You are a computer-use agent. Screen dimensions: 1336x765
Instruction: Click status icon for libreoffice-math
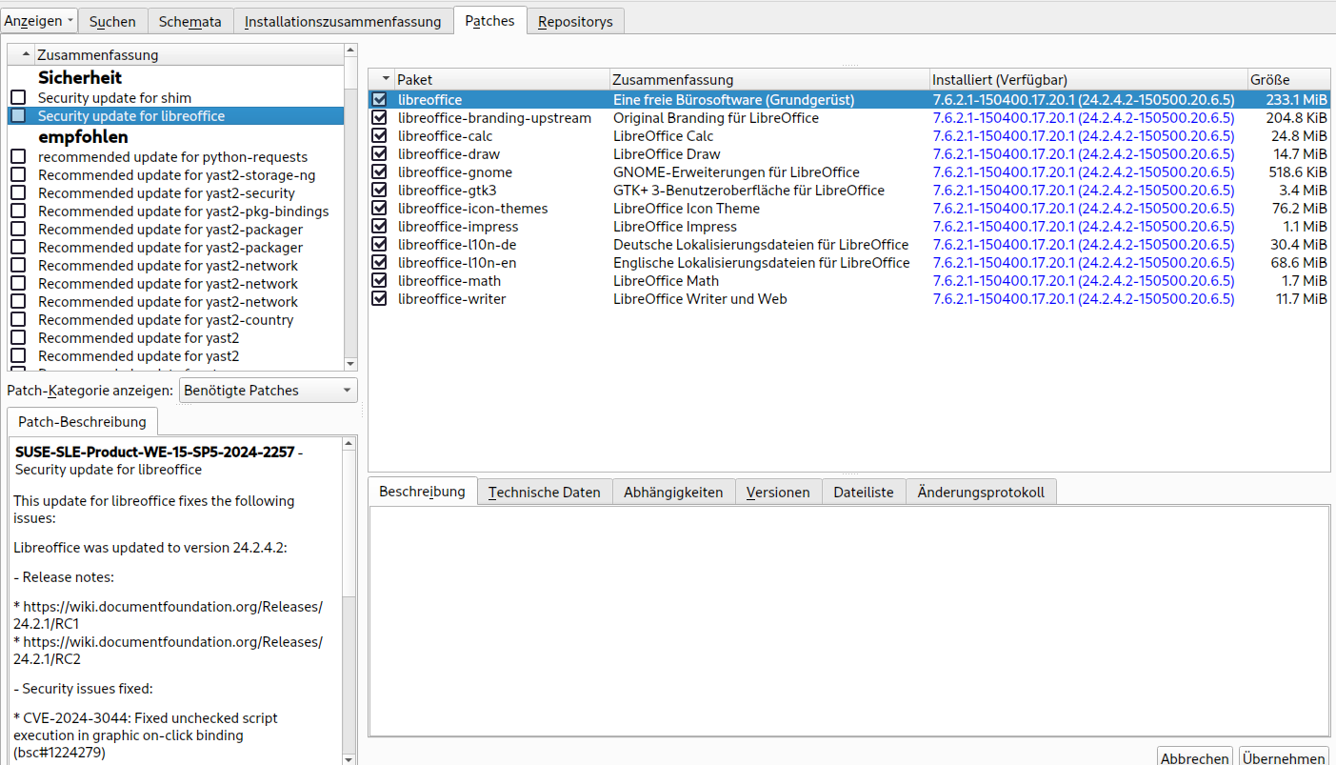click(x=380, y=281)
